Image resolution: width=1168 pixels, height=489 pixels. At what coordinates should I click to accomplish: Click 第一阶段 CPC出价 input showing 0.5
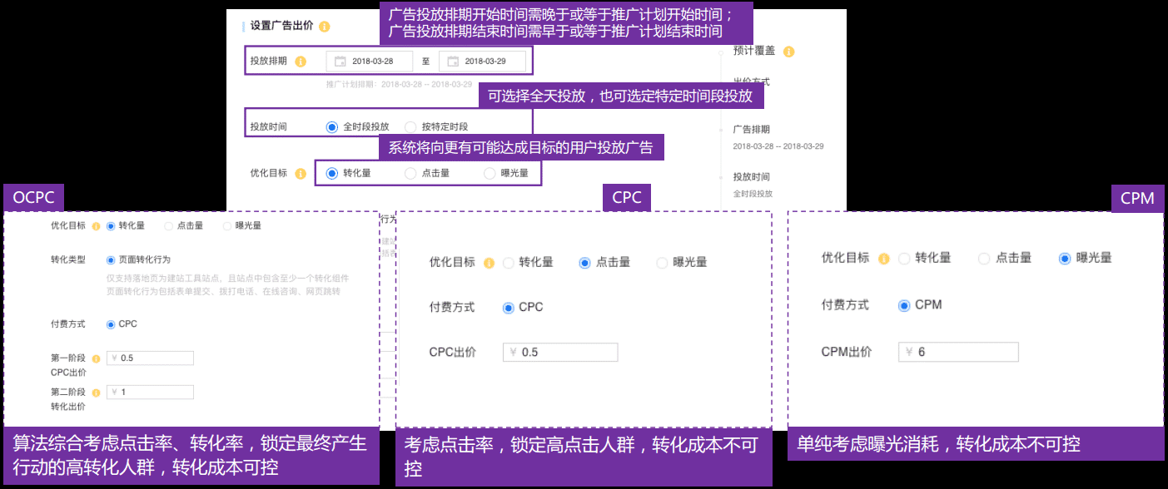[150, 358]
